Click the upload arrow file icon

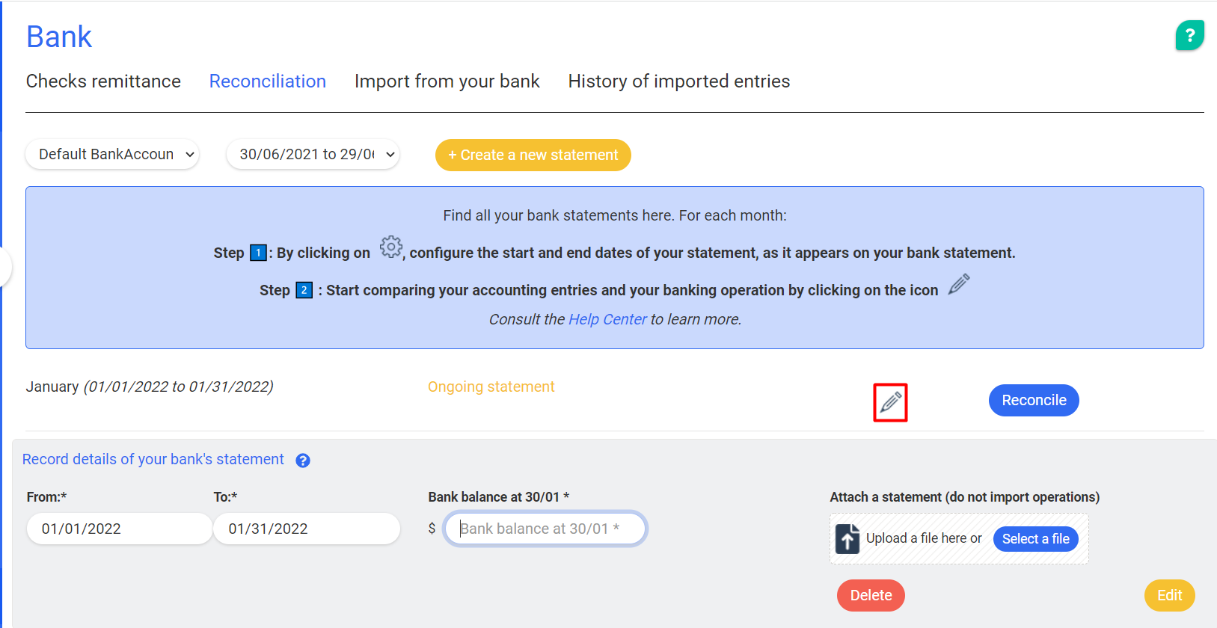click(847, 538)
